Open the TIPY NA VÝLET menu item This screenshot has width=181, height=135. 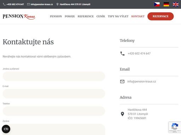click(118, 16)
